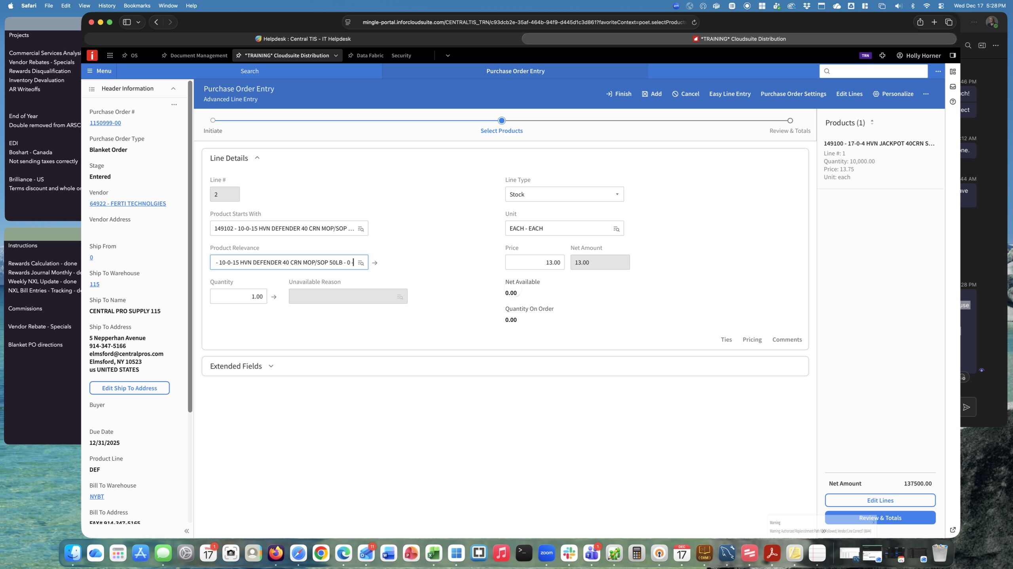
Task: Click the Select Products step marker
Action: [x=501, y=120]
